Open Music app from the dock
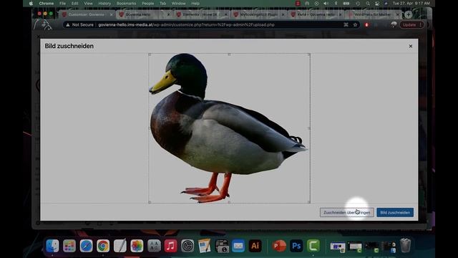 point(171,246)
